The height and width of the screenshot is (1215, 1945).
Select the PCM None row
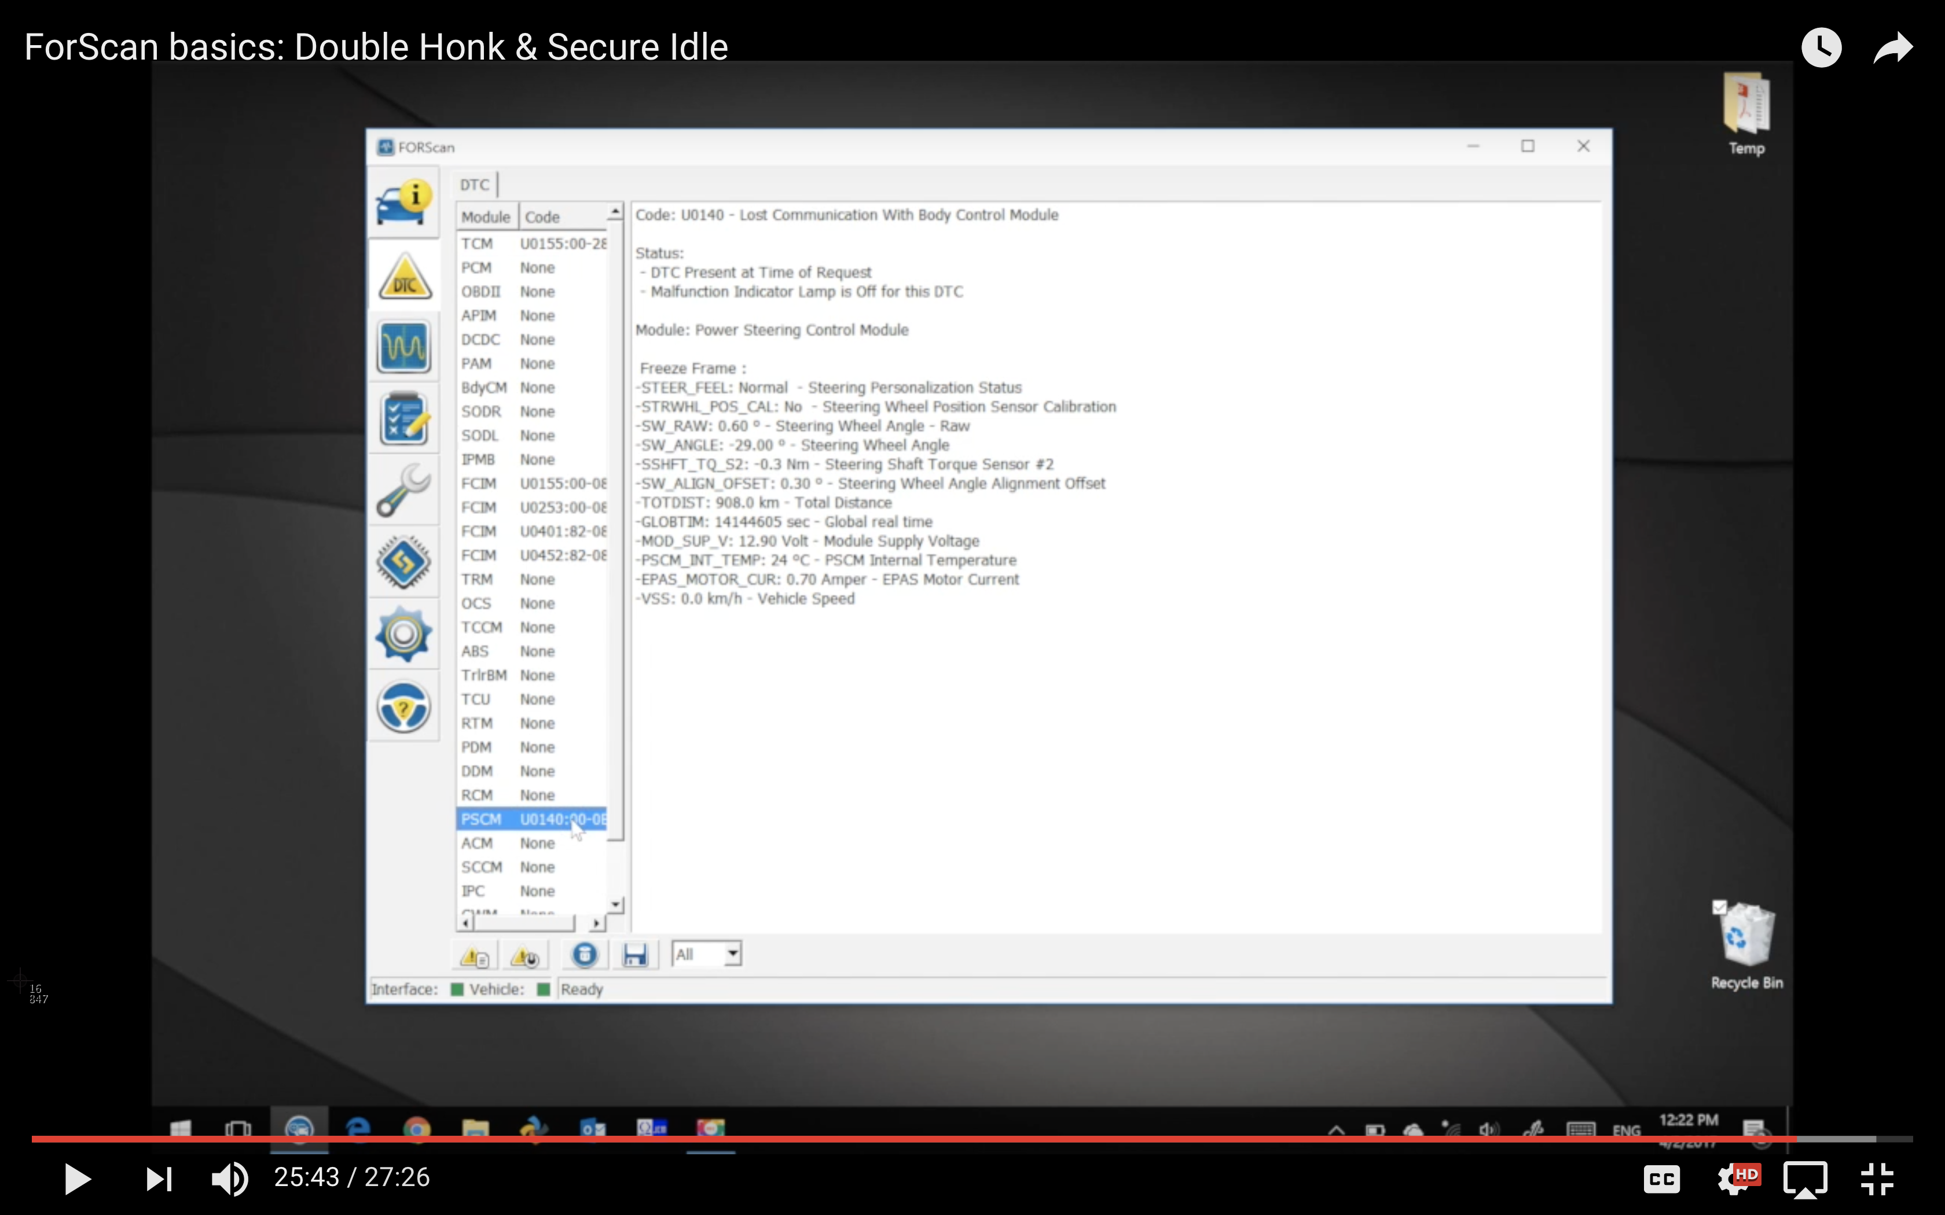[532, 267]
